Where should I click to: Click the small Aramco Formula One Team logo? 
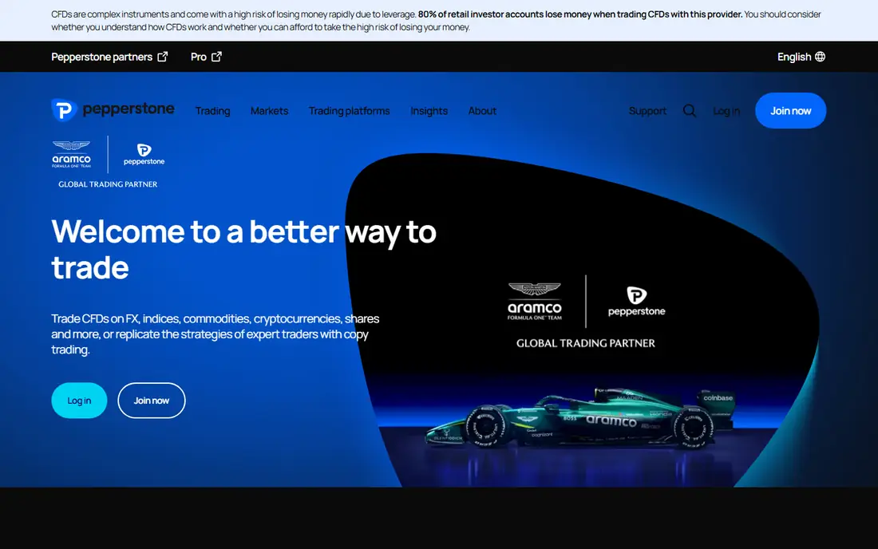(71, 154)
